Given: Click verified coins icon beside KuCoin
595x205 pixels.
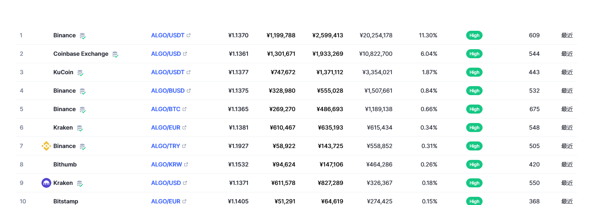Looking at the screenshot, I should click(x=80, y=73).
